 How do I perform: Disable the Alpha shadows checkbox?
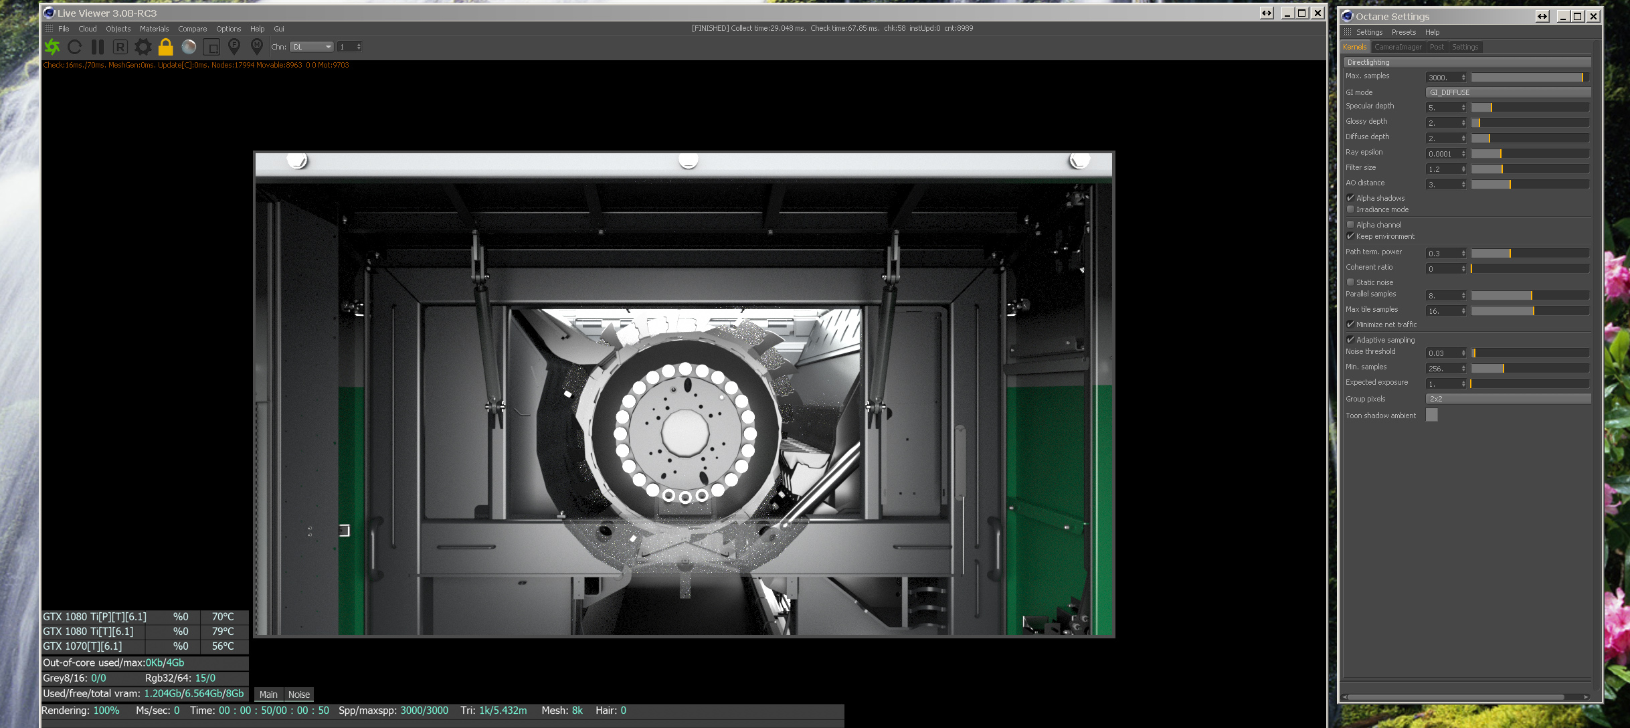point(1350,198)
